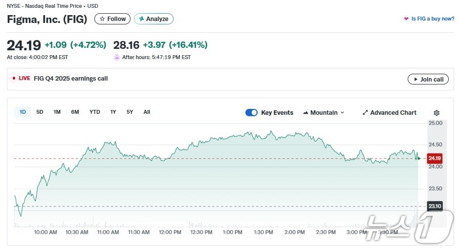Select the 1D time range tab
Screen dimensions: 460x250
22,112
